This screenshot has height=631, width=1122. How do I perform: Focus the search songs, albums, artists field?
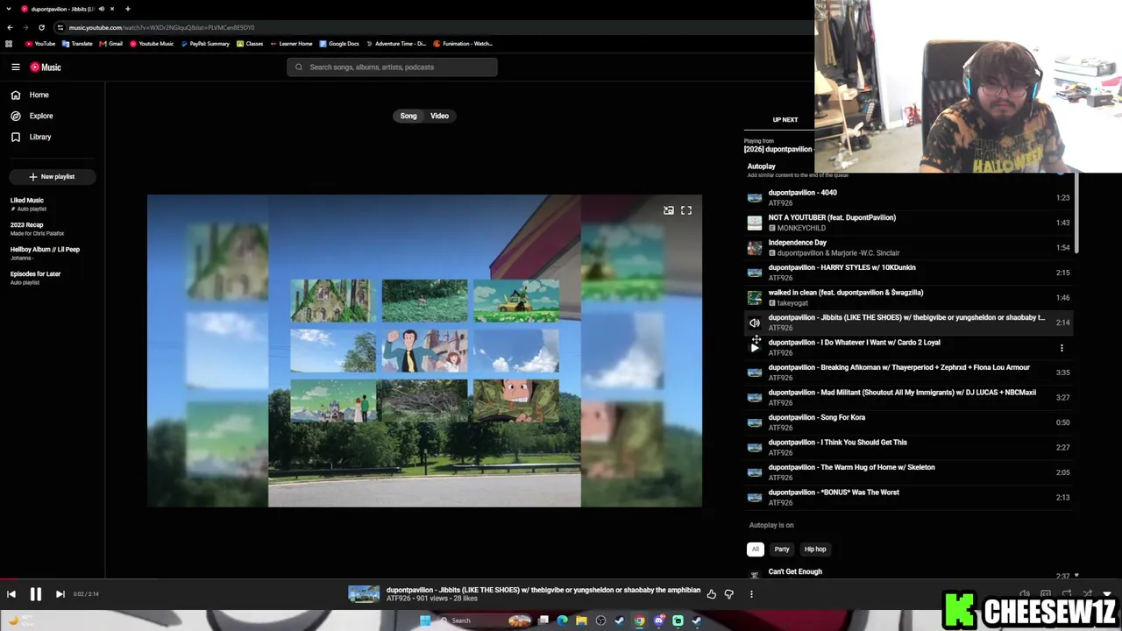392,67
